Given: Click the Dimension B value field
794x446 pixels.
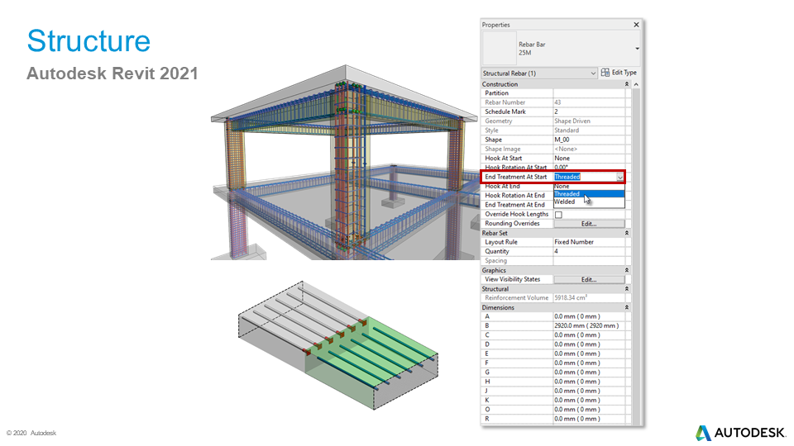Looking at the screenshot, I should point(588,326).
